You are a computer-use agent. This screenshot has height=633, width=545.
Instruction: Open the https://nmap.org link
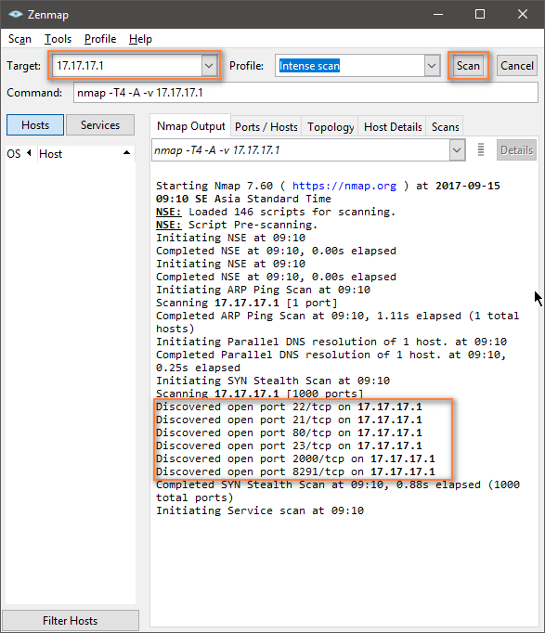coord(344,186)
